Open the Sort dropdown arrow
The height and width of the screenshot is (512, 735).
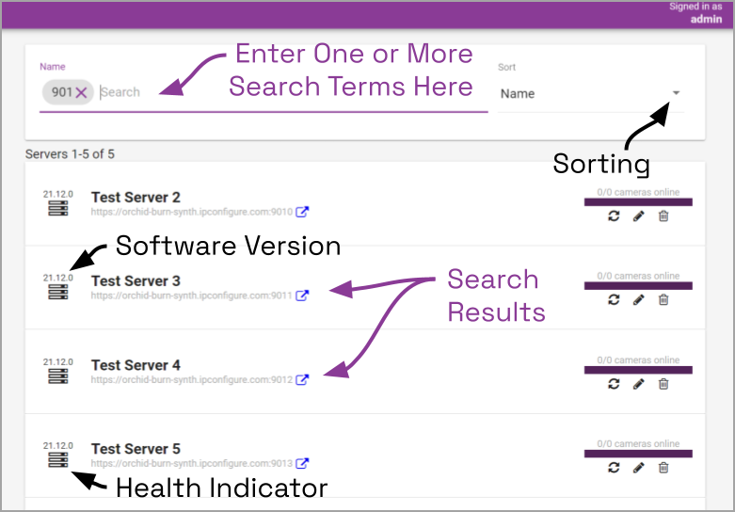click(x=677, y=92)
